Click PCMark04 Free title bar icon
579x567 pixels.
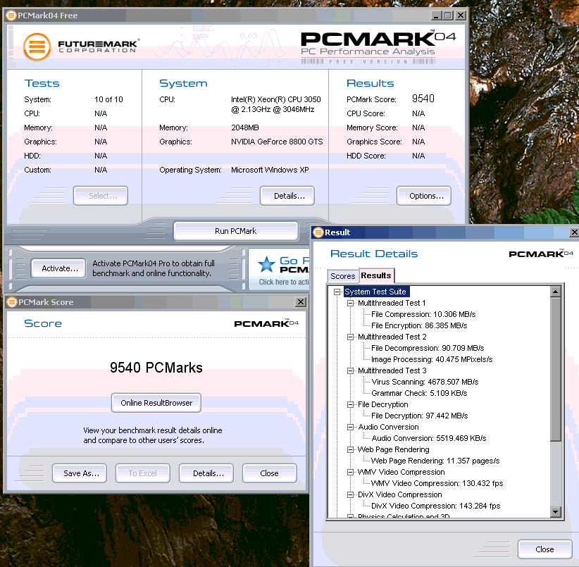coord(12,15)
